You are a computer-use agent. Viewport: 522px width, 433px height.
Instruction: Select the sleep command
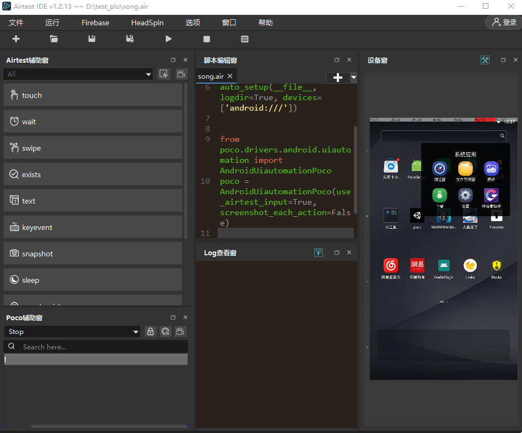pos(93,280)
